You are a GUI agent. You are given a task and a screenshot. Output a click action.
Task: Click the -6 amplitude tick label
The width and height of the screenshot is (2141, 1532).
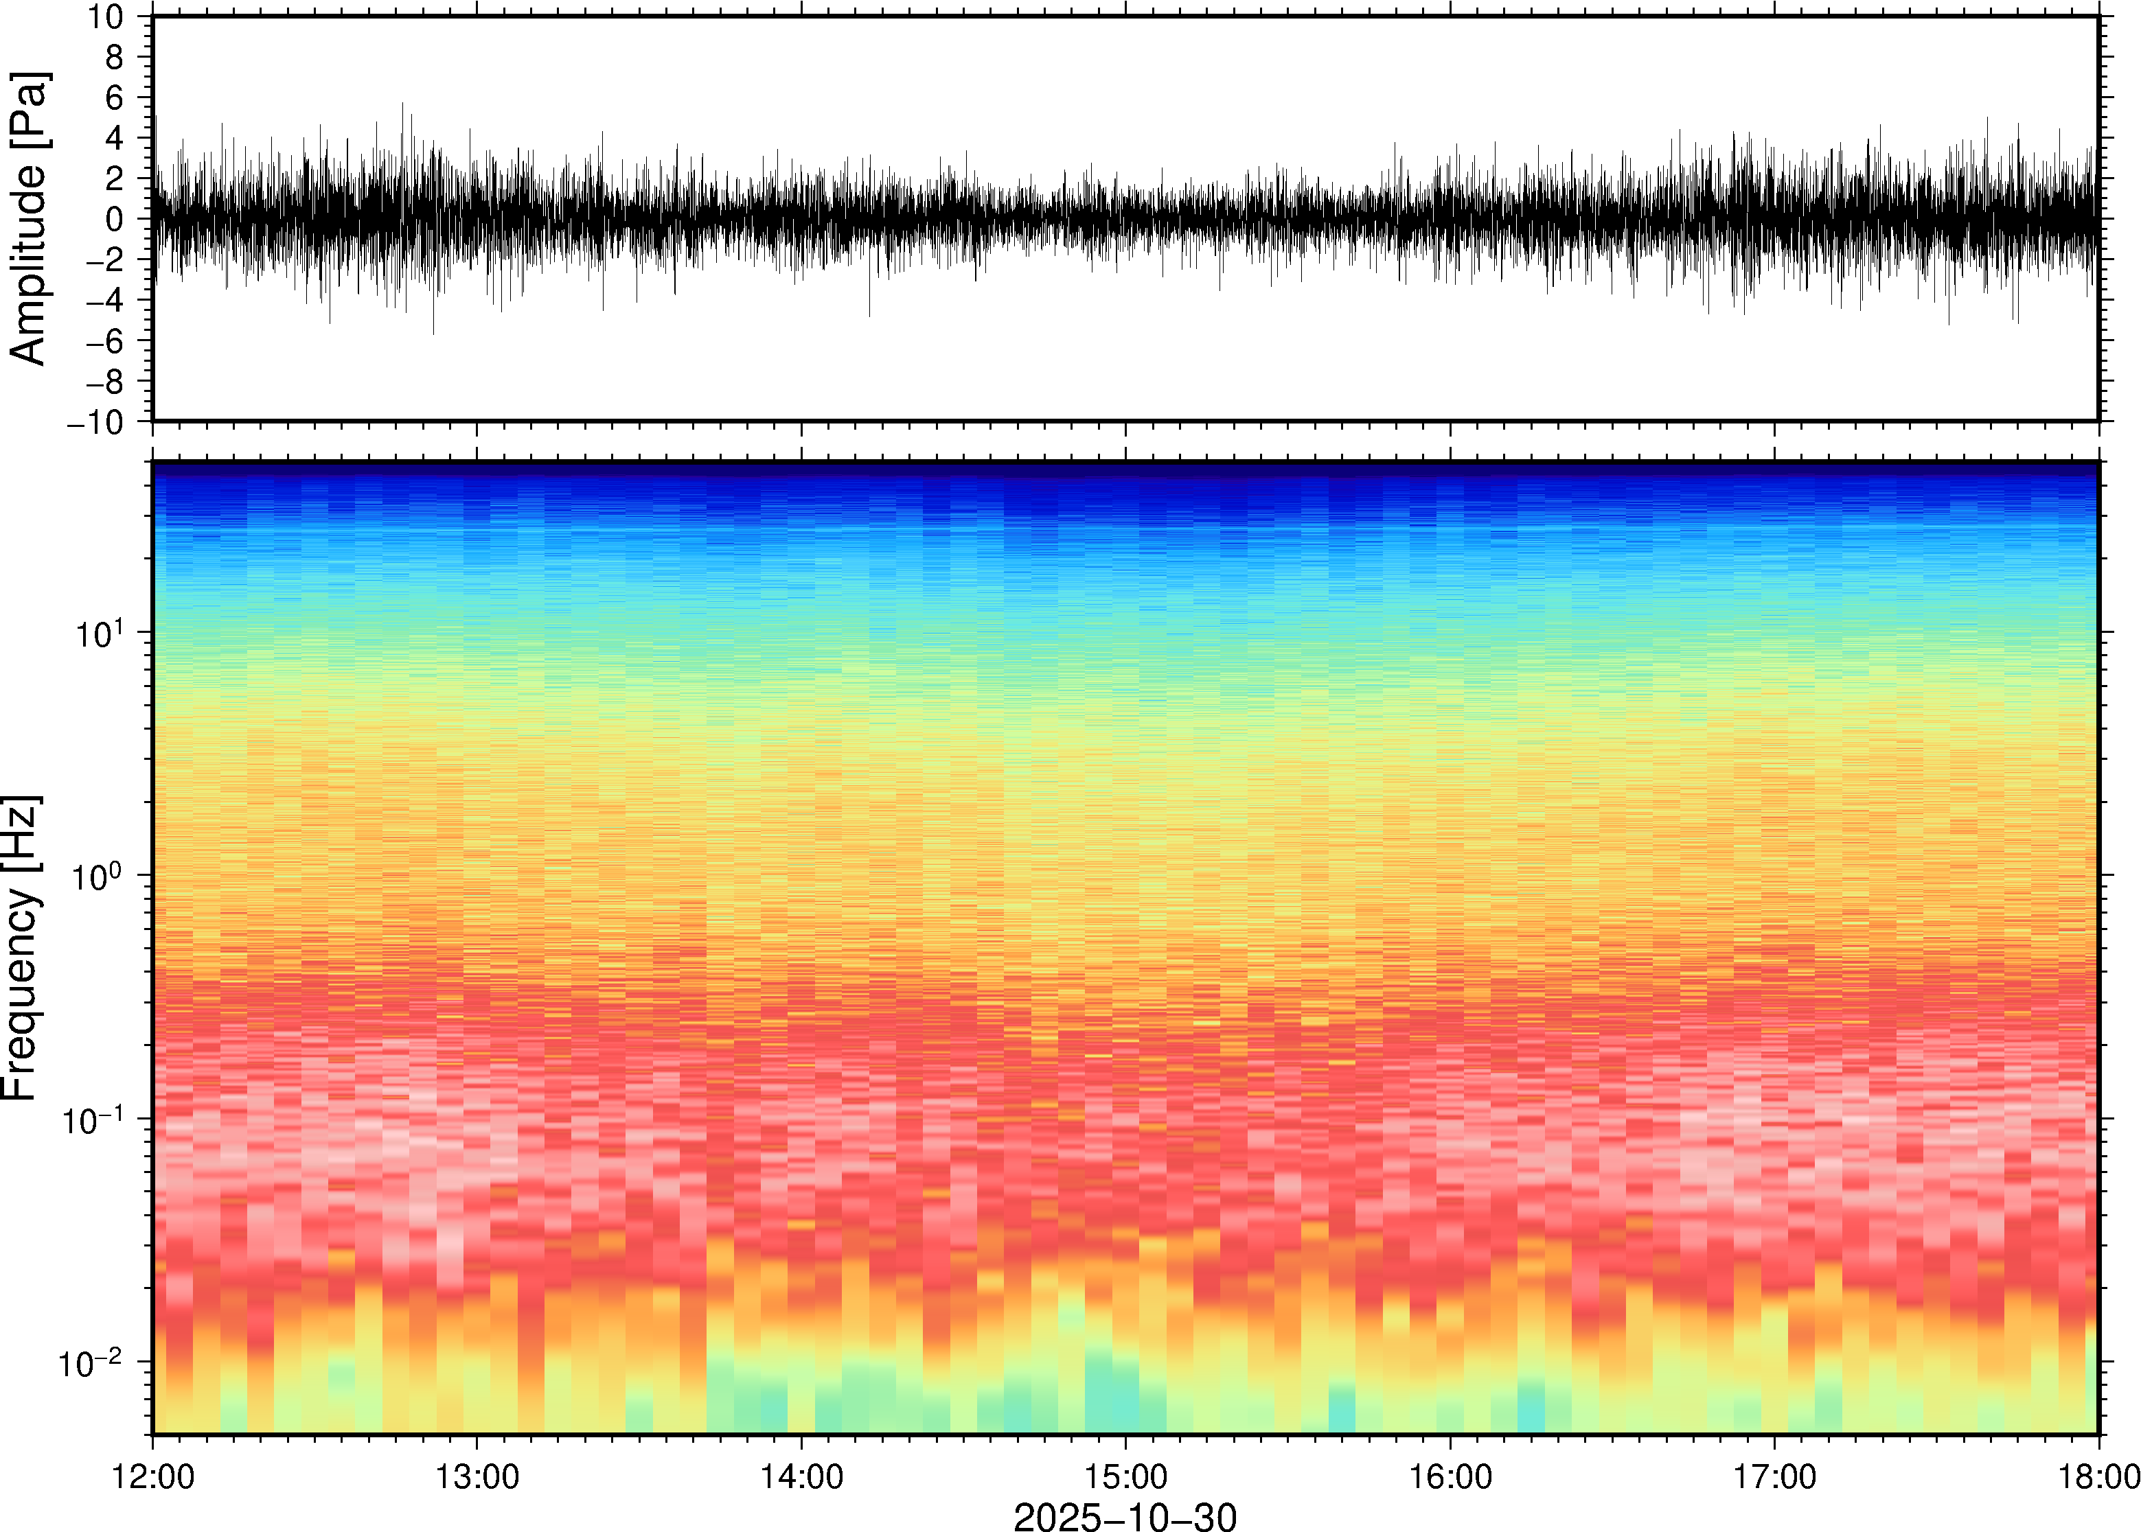pyautogui.click(x=104, y=342)
